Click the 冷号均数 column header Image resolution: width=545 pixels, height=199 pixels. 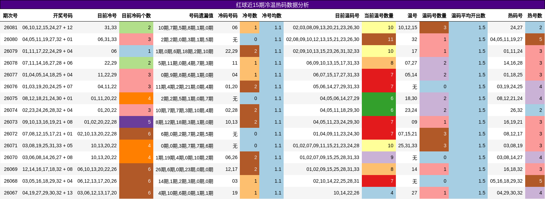[x=271, y=16]
